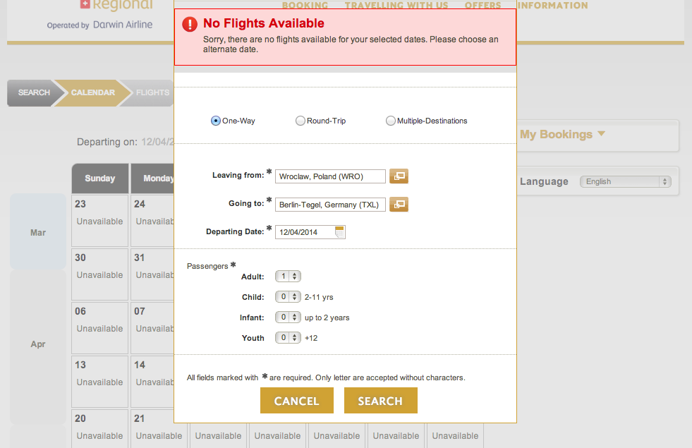The height and width of the screenshot is (448, 692).
Task: Open airport picker beside Leaving from field
Action: coord(399,176)
